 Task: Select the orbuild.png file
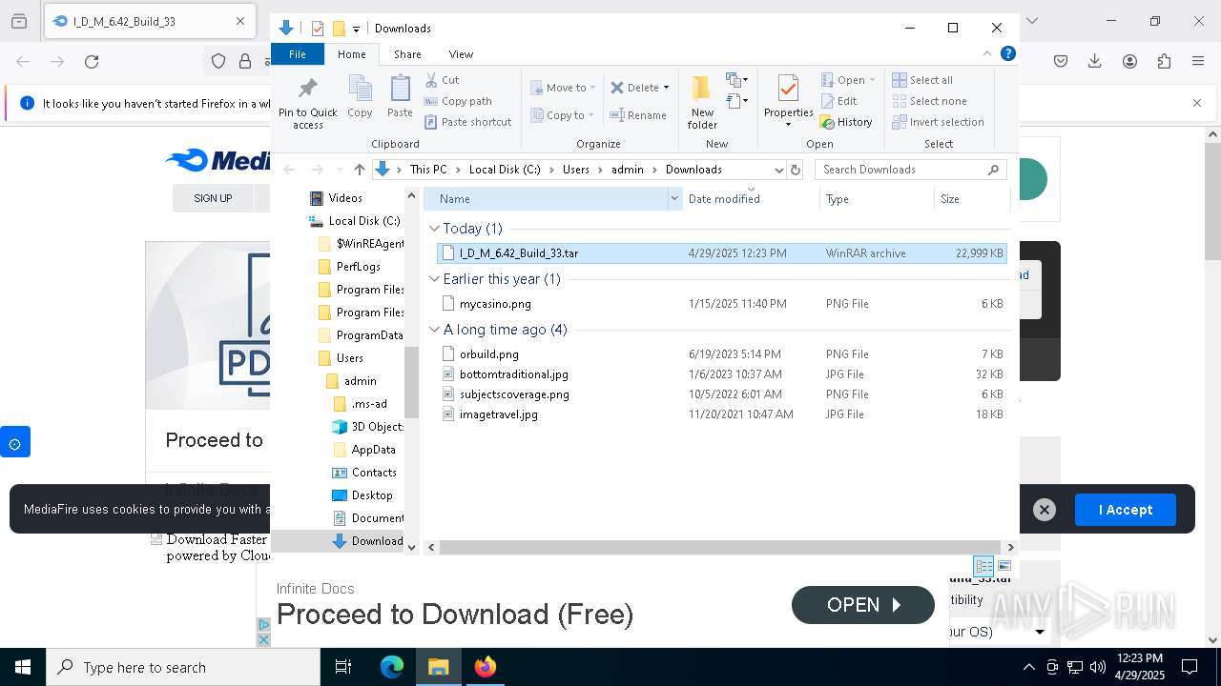[x=721, y=354]
